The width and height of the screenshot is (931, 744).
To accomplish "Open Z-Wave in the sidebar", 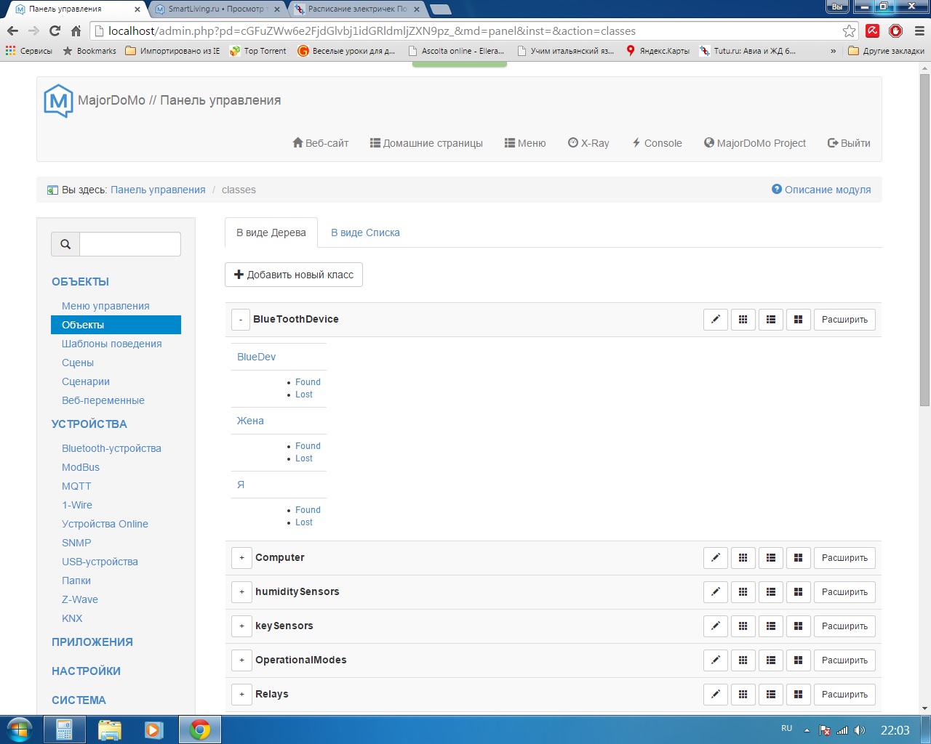I will point(80,599).
